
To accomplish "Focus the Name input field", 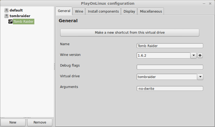I will click(170, 46).
